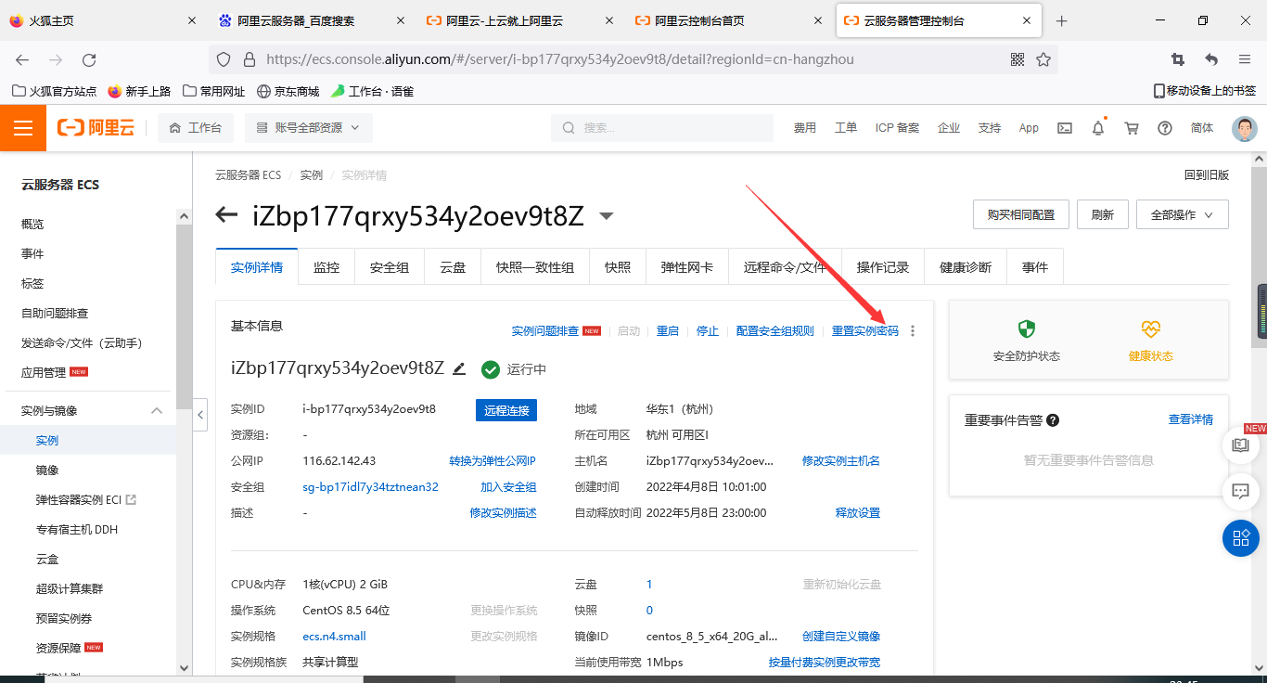Open security group sg-bp17idl7y34tztnean32
The width and height of the screenshot is (1267, 683).
pos(371,487)
